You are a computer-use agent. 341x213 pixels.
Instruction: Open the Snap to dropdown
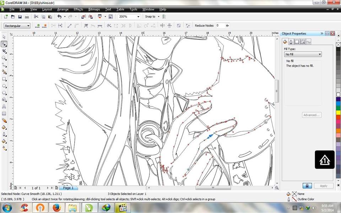tap(158, 17)
